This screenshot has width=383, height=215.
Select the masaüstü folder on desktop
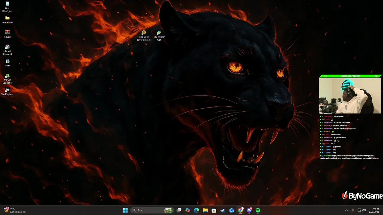click(7, 20)
